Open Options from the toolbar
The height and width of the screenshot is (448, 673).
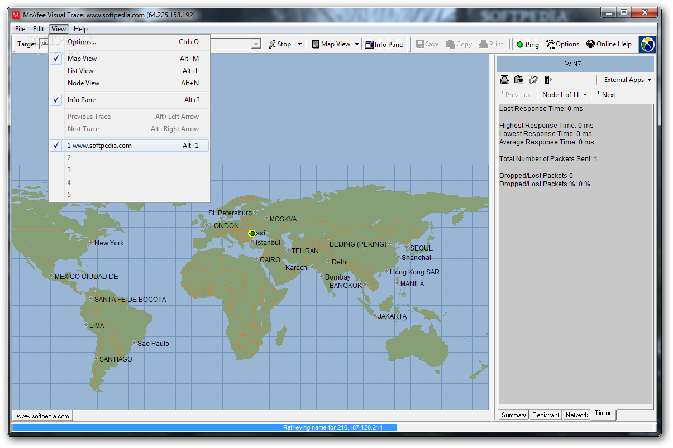click(x=562, y=44)
